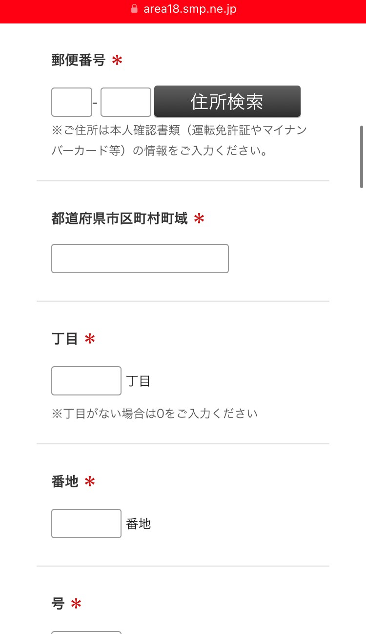The height and width of the screenshot is (634, 366).
Task: Click into the 番地 input box
Action: pos(86,524)
